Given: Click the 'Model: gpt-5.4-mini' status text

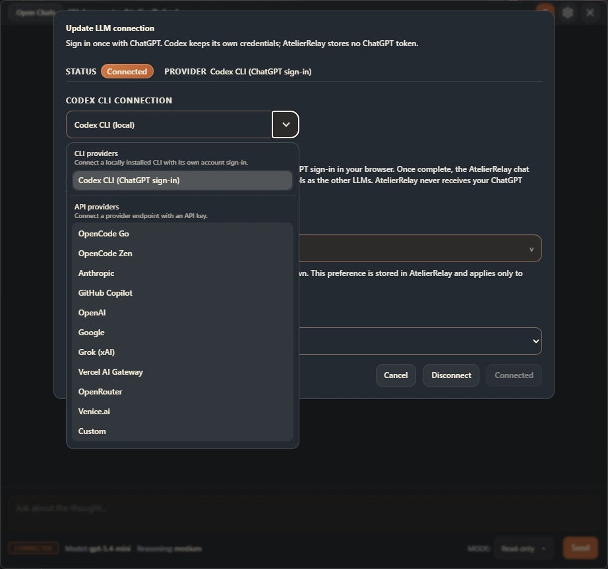Looking at the screenshot, I should [98, 549].
